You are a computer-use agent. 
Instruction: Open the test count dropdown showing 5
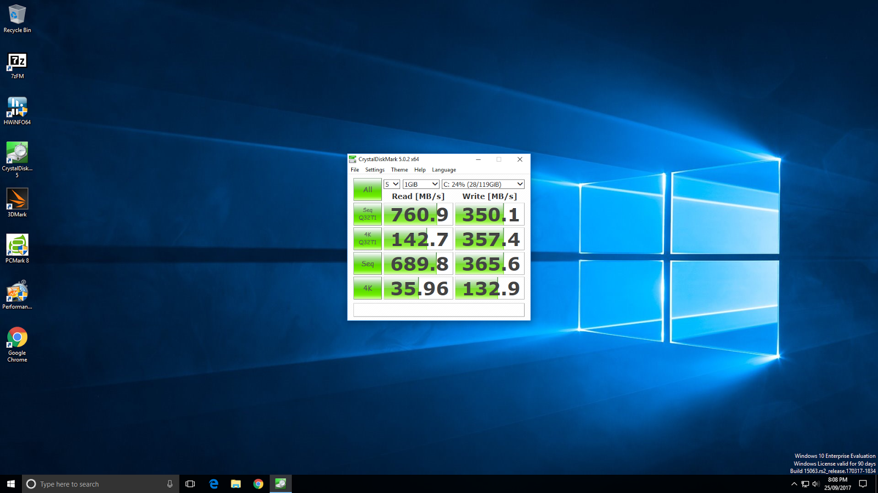click(392, 184)
